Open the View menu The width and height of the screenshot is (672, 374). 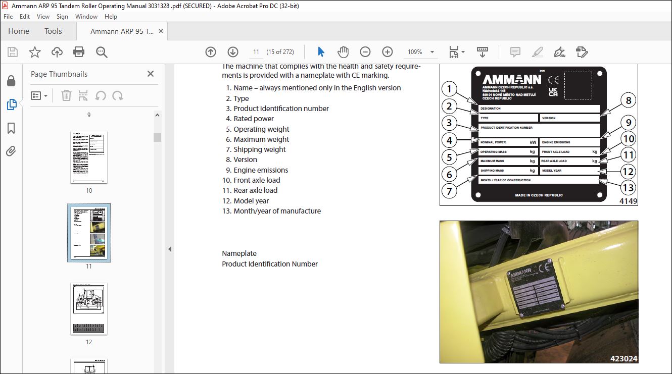coord(43,17)
